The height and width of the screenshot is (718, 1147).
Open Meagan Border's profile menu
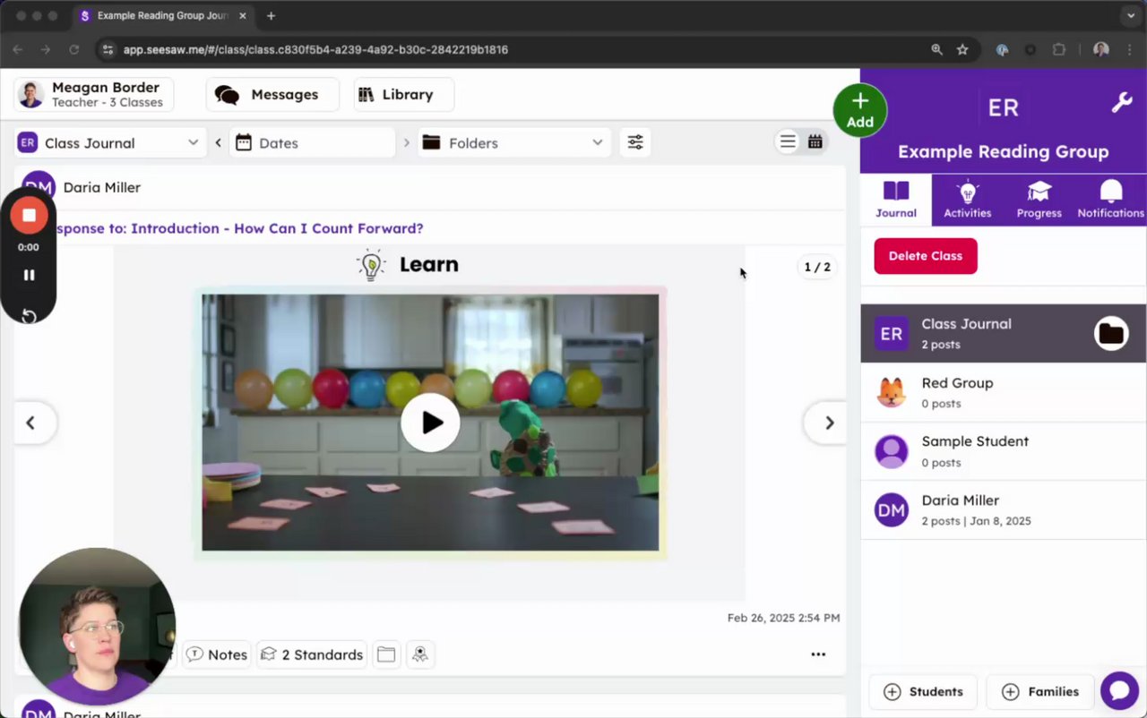94,95
